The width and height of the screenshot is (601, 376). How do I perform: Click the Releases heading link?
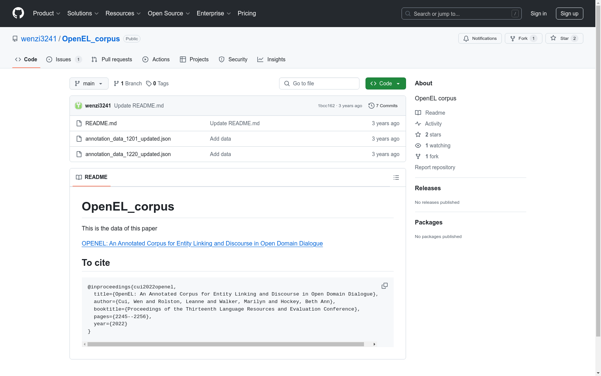[x=428, y=188]
